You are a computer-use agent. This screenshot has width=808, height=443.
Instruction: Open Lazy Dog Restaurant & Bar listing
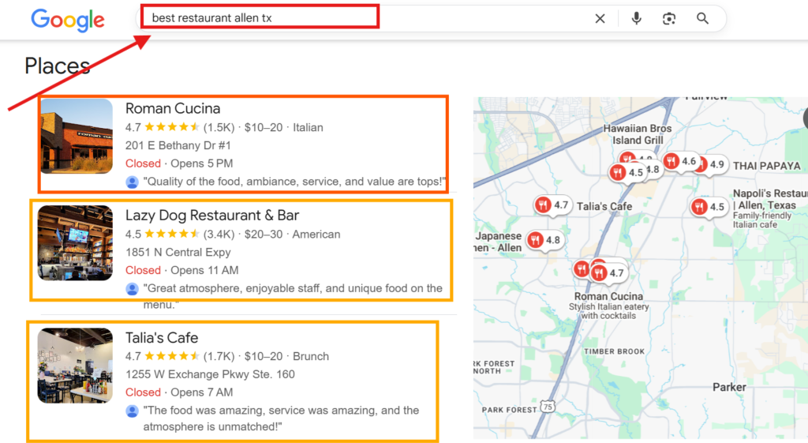tap(211, 215)
